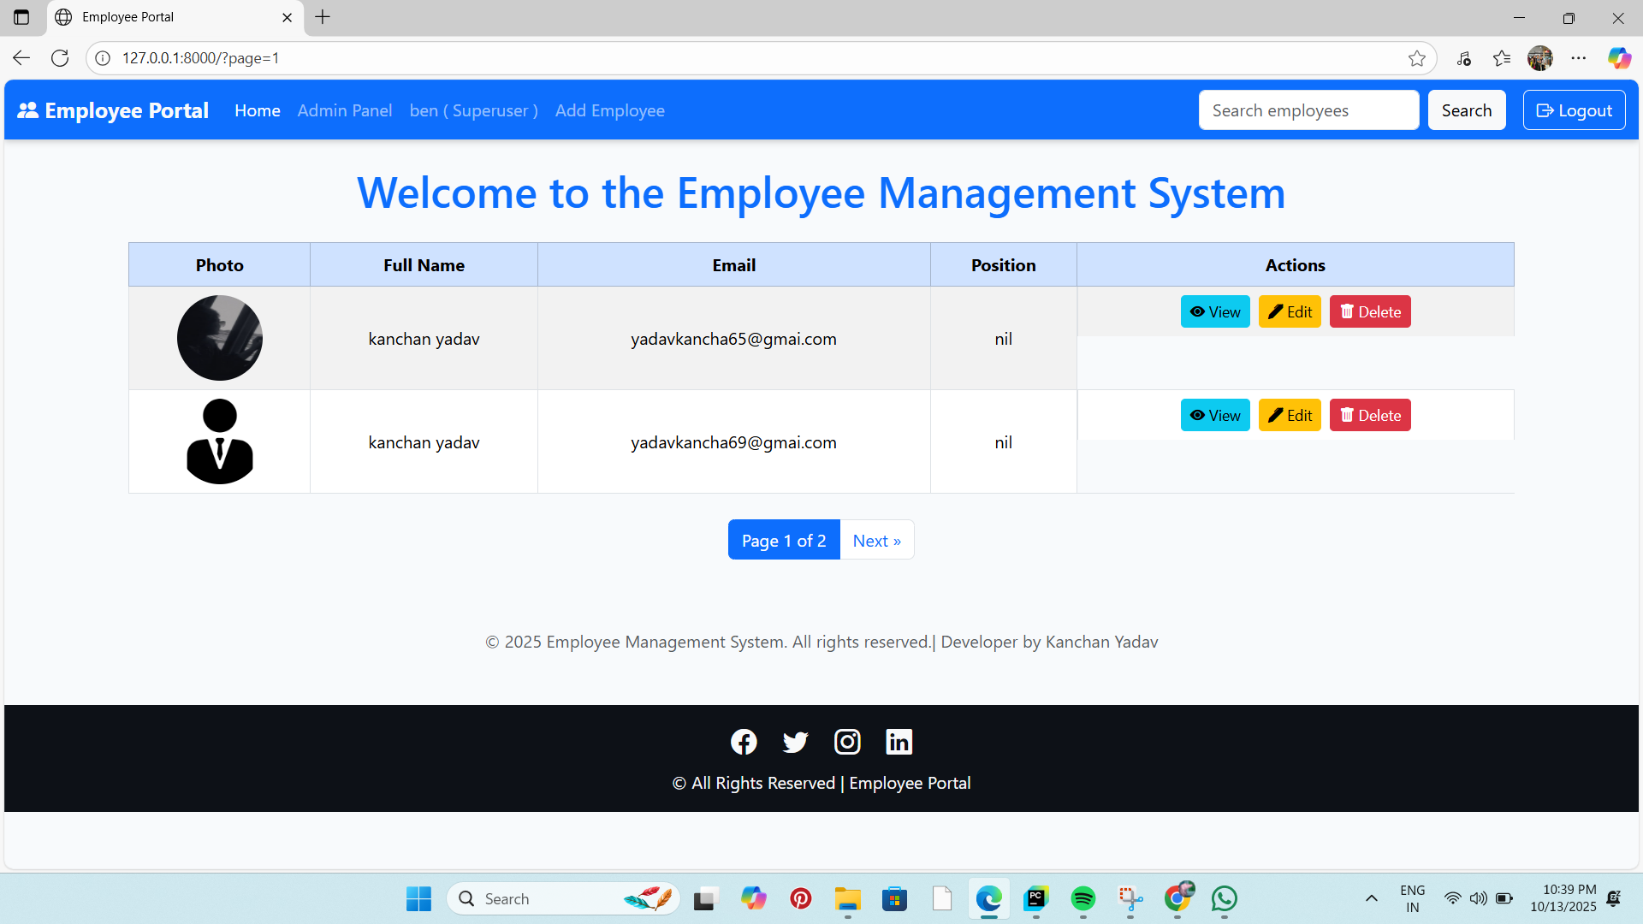Go to the next page using Next link
Image resolution: width=1643 pixels, height=924 pixels.
coord(876,540)
